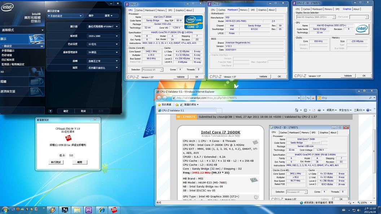Click Validate in the CPU-Z graphics window
The width and height of the screenshot is (381, 214).
click(348, 76)
